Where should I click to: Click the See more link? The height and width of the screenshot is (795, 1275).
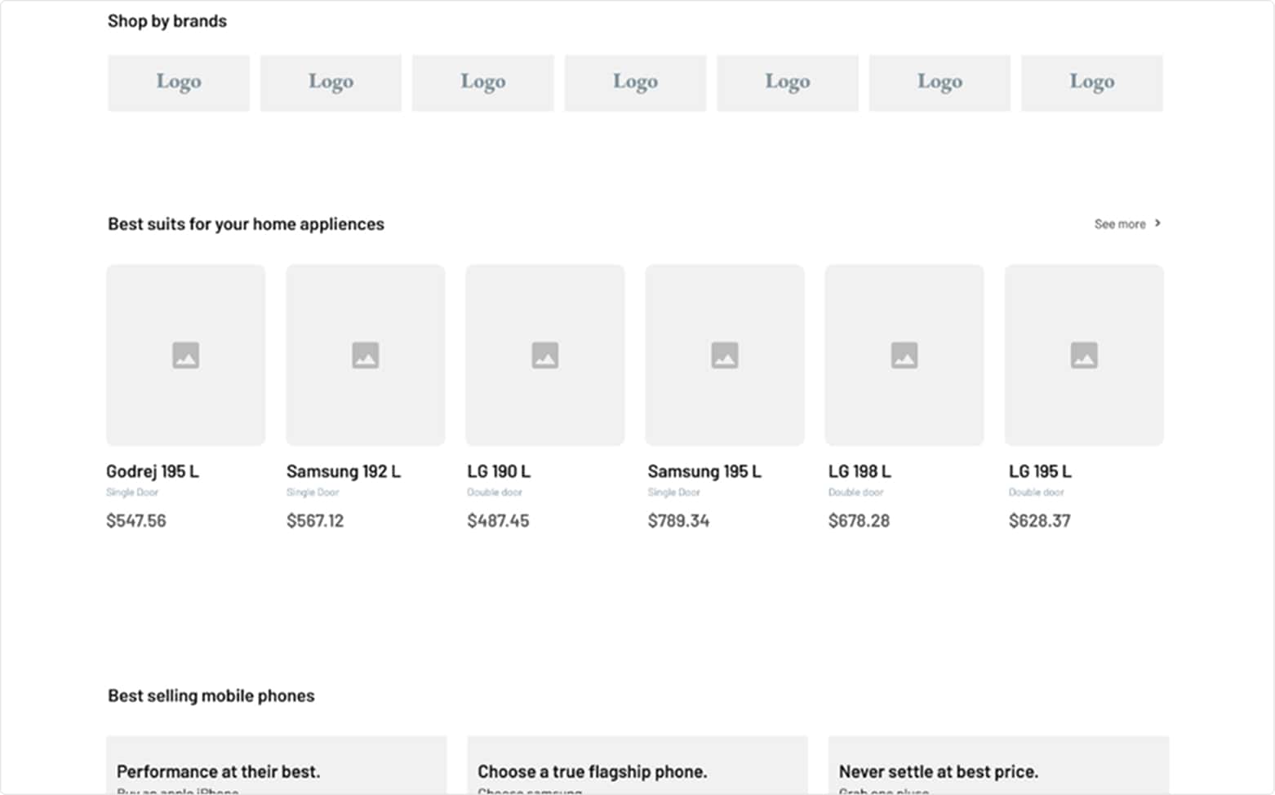tap(1119, 224)
